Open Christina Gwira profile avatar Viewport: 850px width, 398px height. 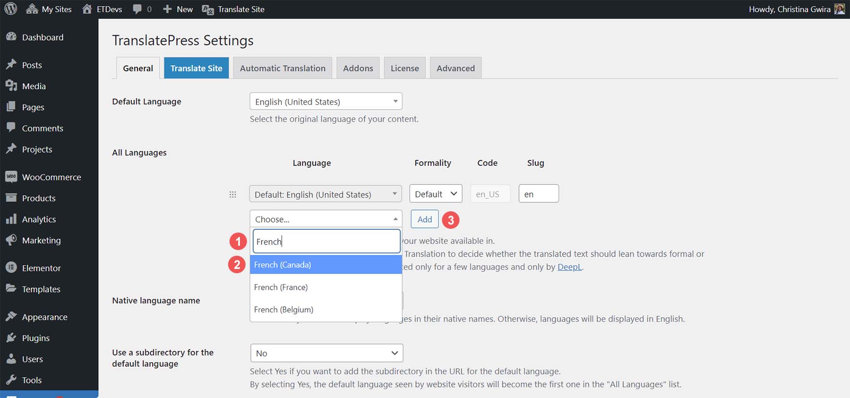coord(840,9)
